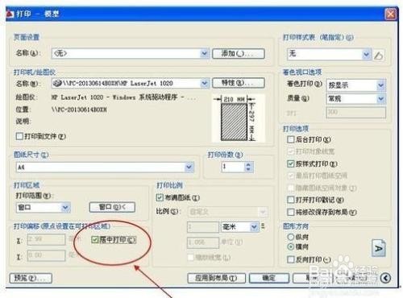Open the 打印范围 dropdown showing 窗口
Viewport: 403px width, 298px height.
click(44, 207)
